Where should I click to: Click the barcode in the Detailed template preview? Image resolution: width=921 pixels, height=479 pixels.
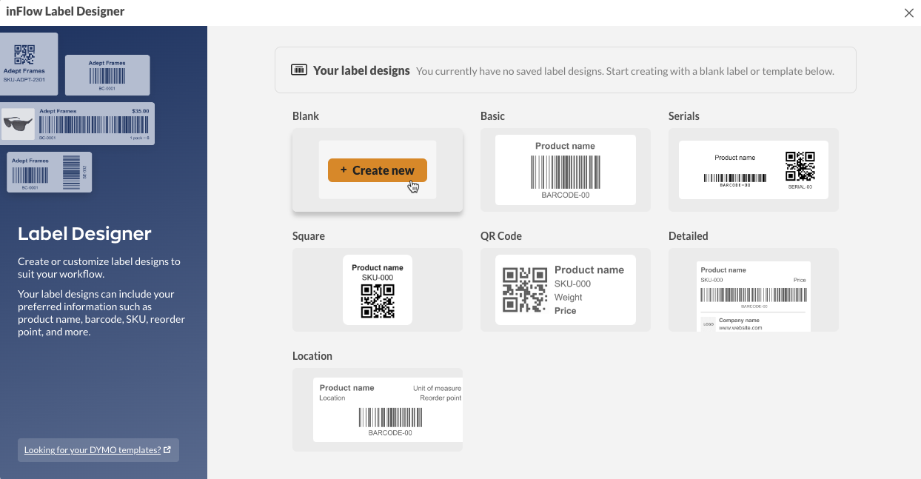point(753,295)
